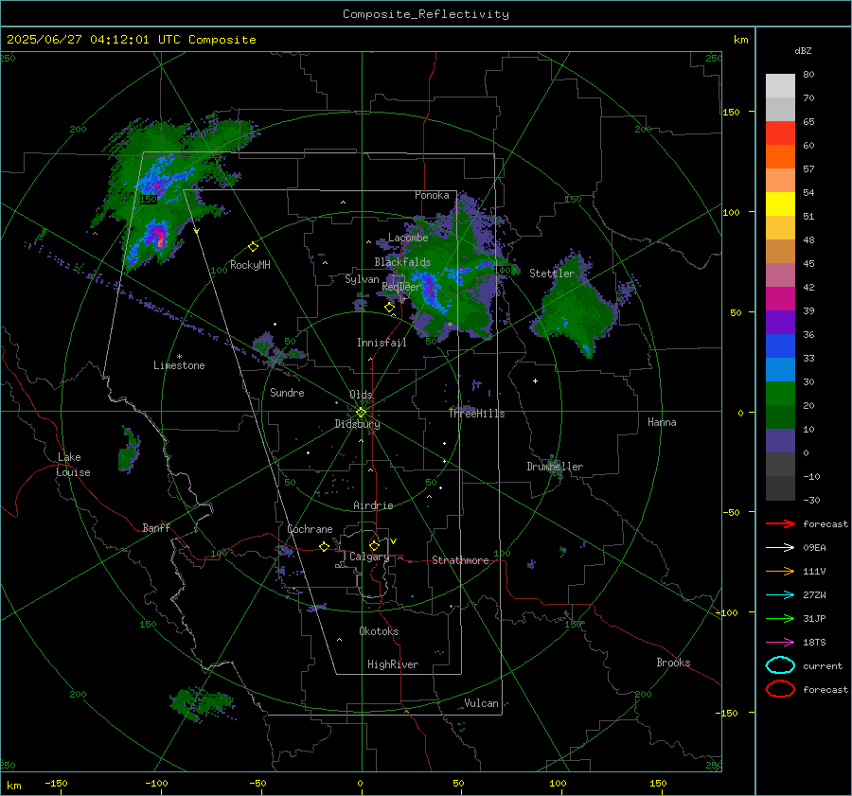Click the Stettler city label
Image resolution: width=852 pixels, height=796 pixels.
[552, 274]
